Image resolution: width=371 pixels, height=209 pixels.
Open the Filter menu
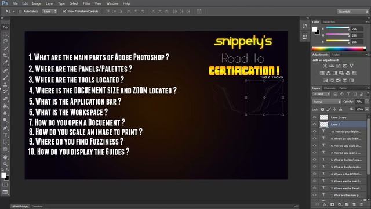pos(86,3)
